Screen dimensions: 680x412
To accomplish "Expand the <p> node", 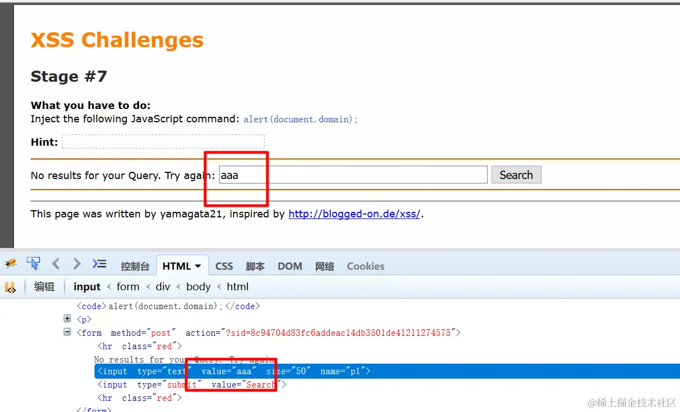I will pyautogui.click(x=67, y=319).
